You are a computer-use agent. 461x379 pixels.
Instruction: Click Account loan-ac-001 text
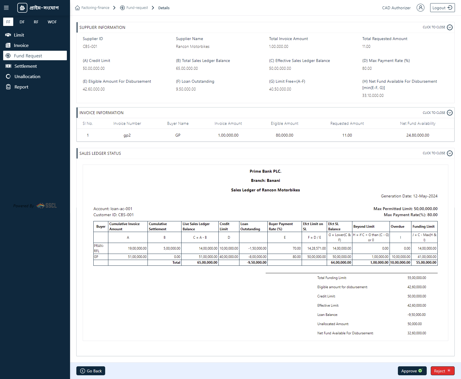point(113,209)
